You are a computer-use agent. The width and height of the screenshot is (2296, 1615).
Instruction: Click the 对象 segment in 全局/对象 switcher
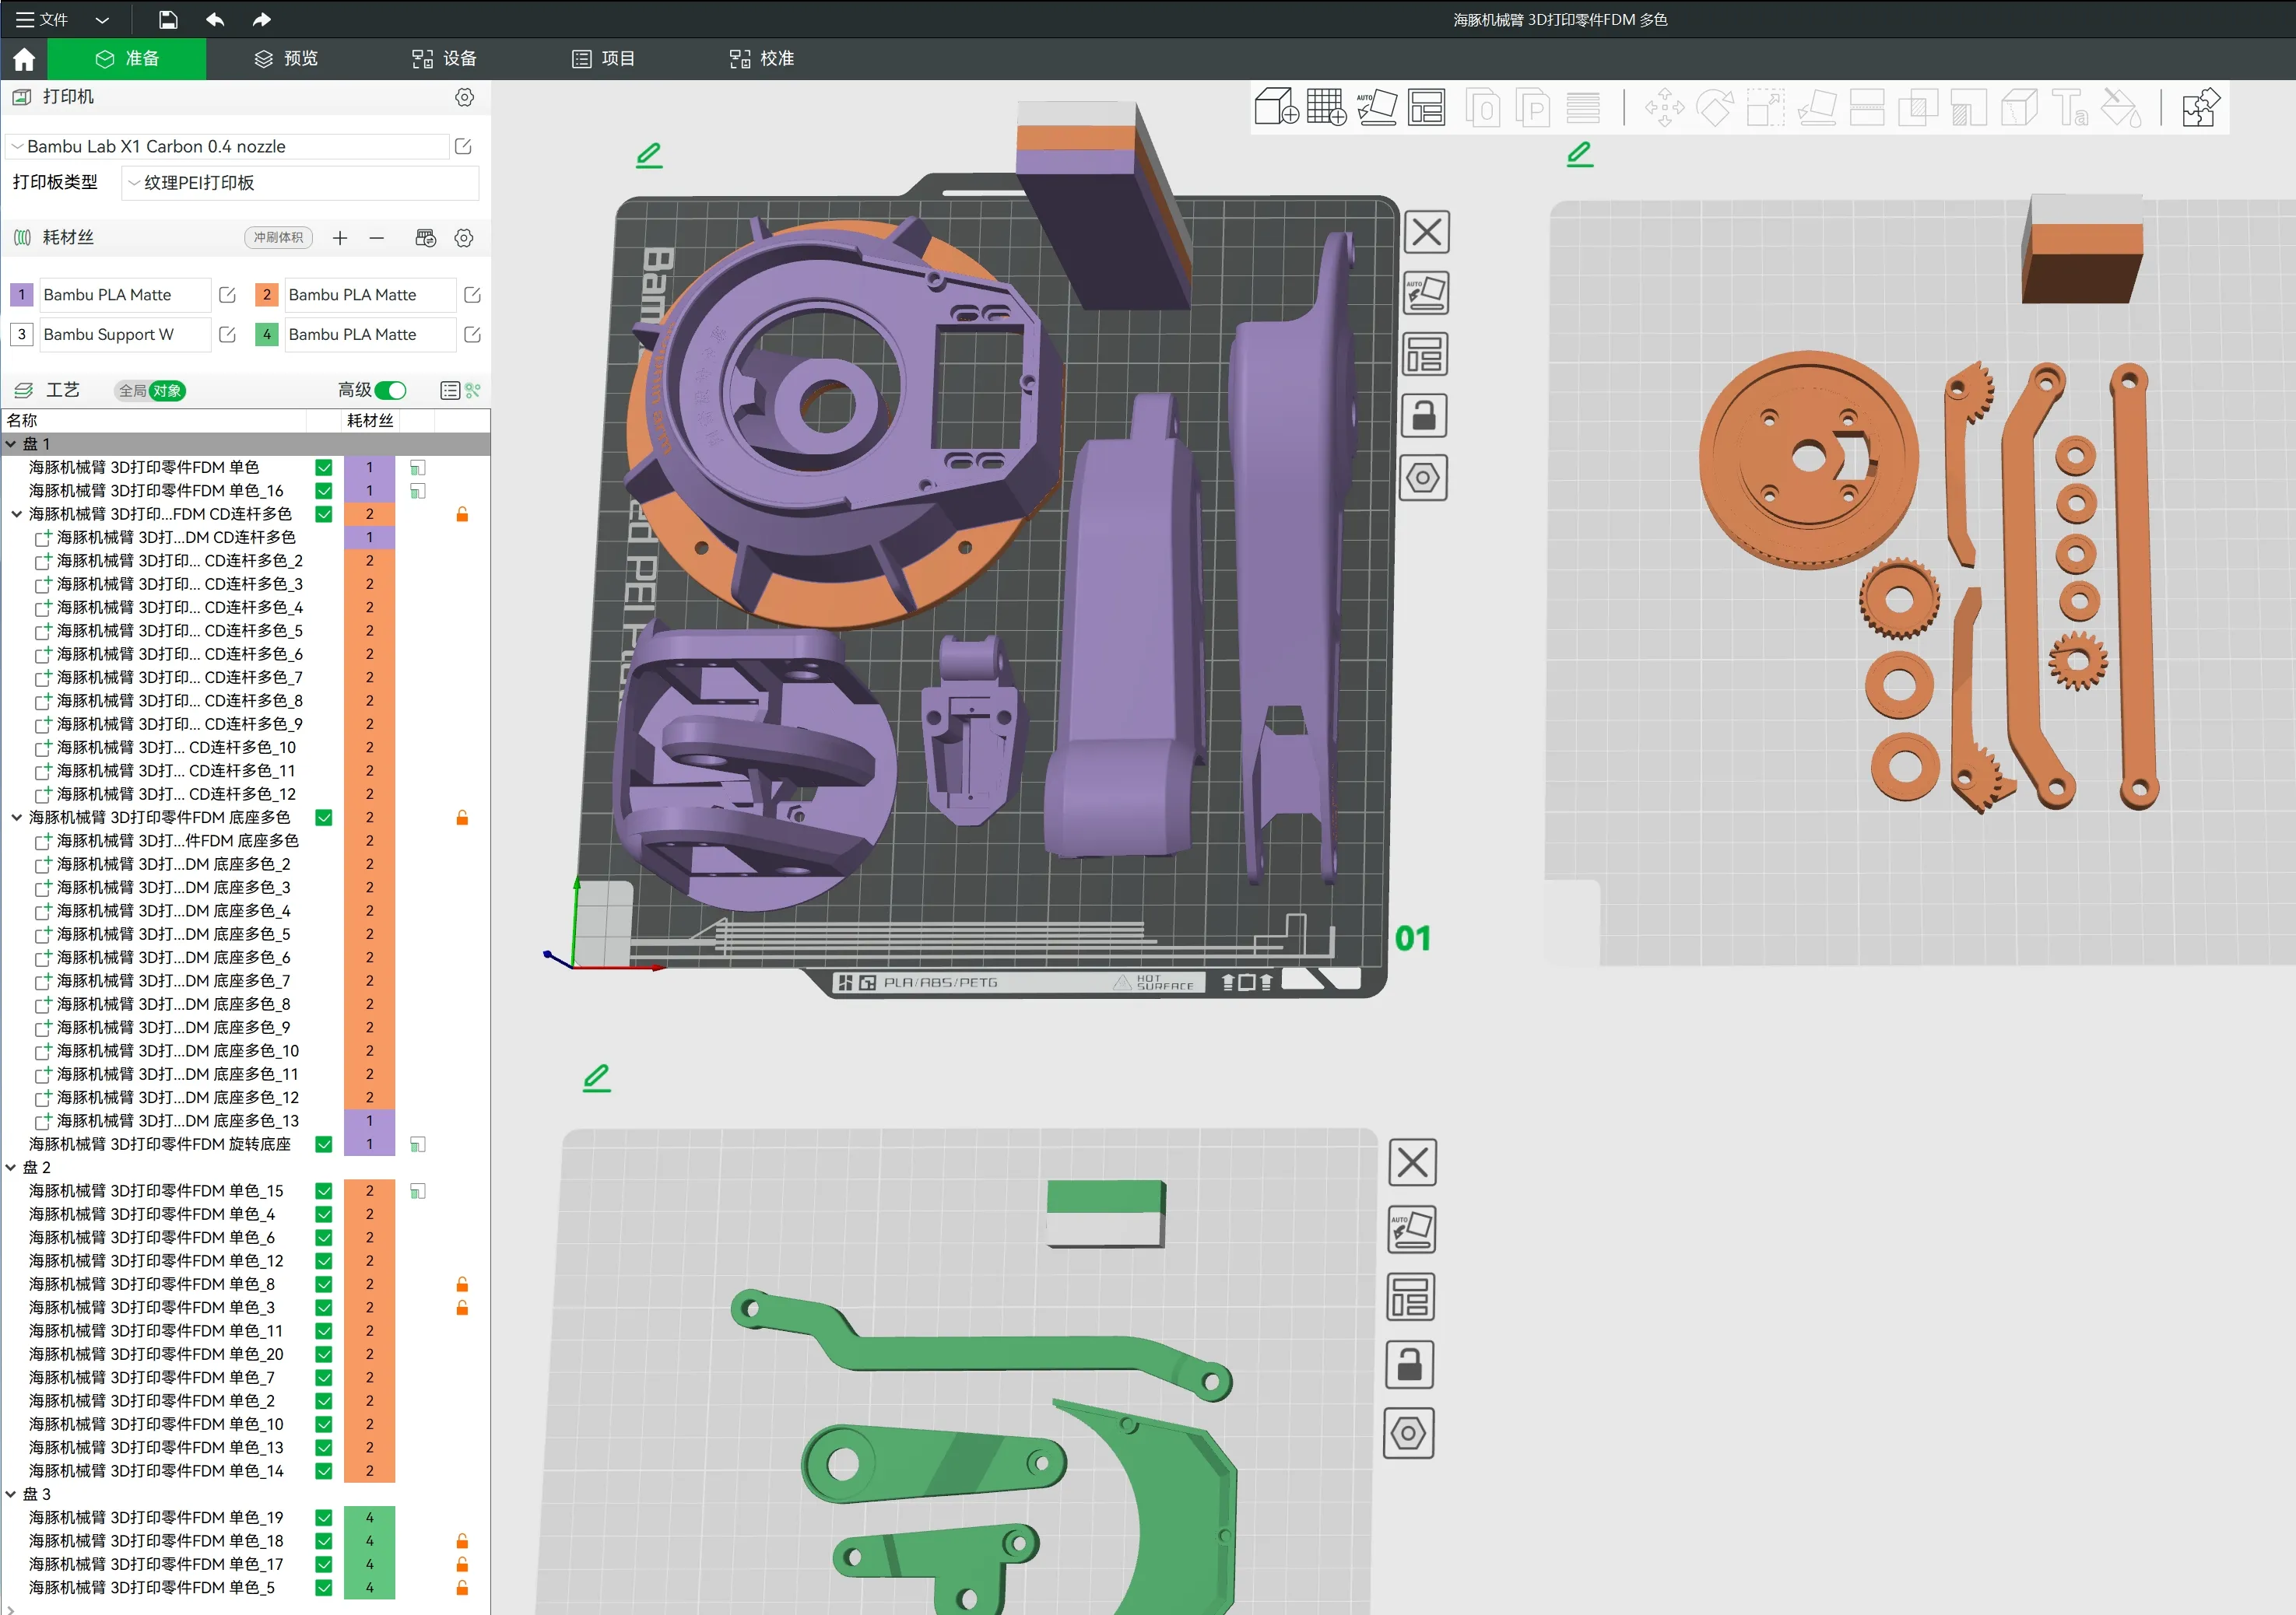tap(169, 391)
